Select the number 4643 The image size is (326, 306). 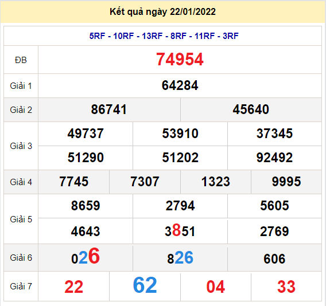tap(86, 232)
